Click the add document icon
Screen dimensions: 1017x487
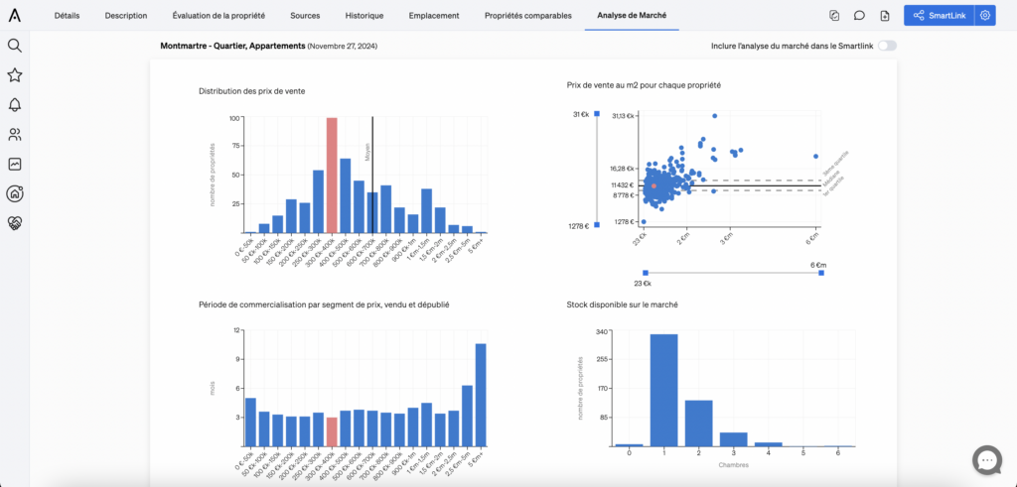pos(885,16)
